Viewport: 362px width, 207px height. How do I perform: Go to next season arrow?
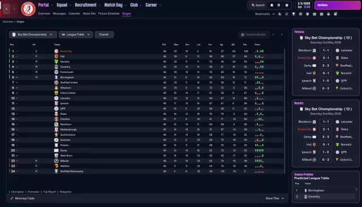282,34
